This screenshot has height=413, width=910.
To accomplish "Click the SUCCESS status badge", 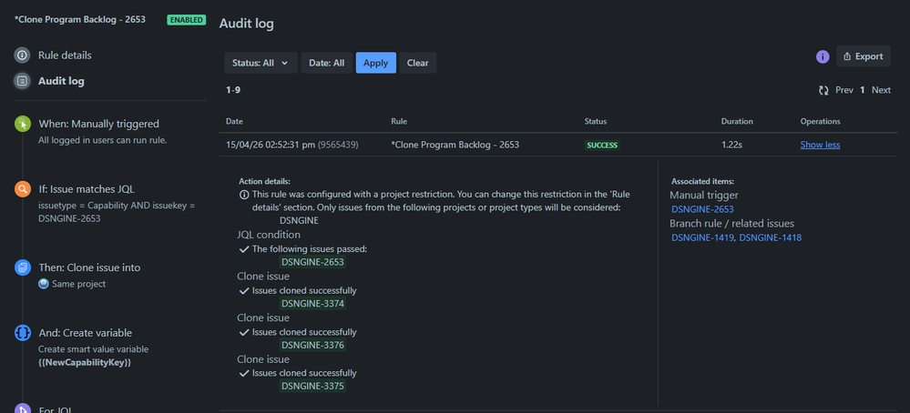I will (x=602, y=146).
